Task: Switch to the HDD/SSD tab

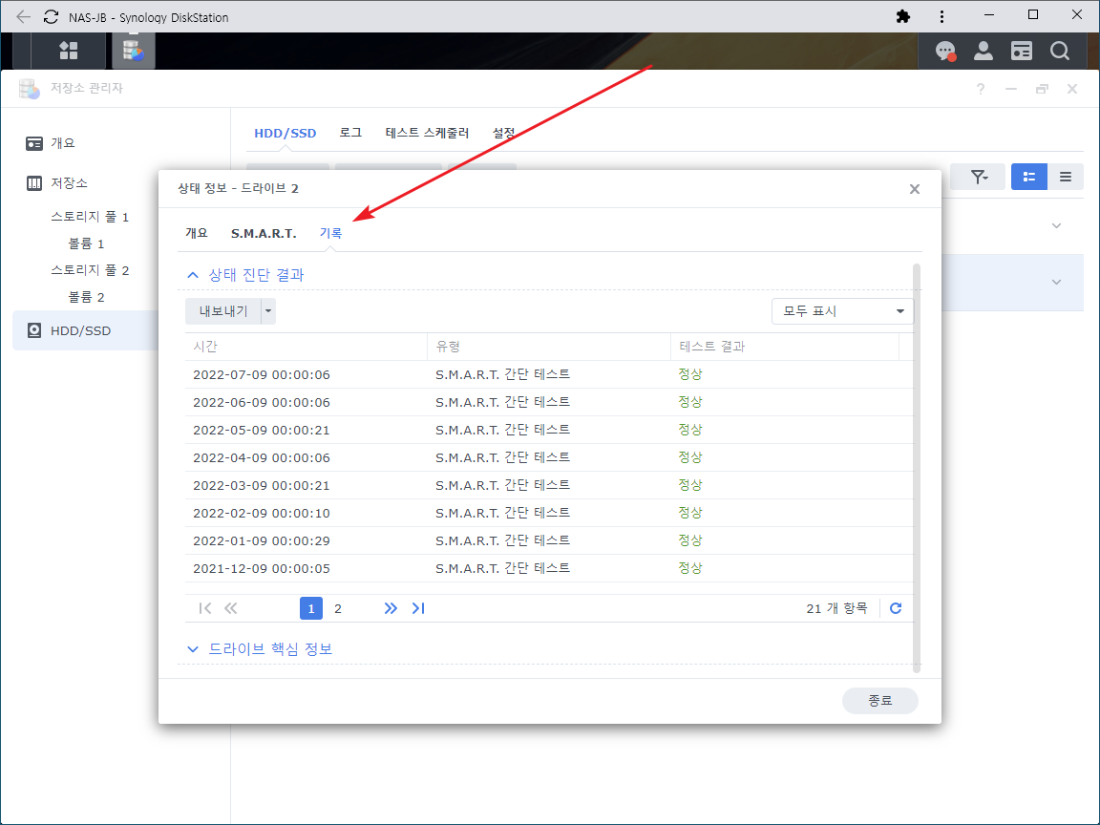Action: click(x=285, y=133)
